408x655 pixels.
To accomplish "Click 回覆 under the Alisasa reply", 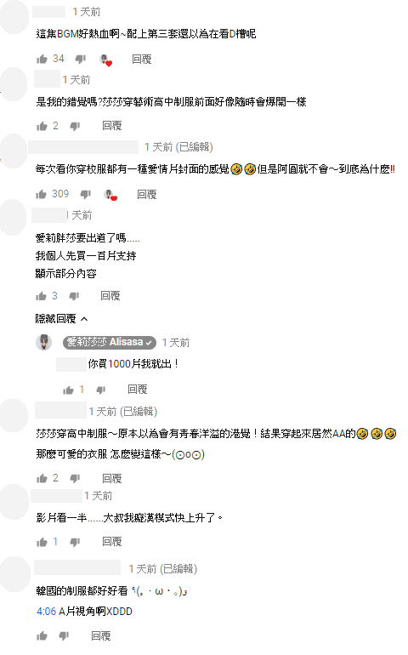I will (x=138, y=390).
